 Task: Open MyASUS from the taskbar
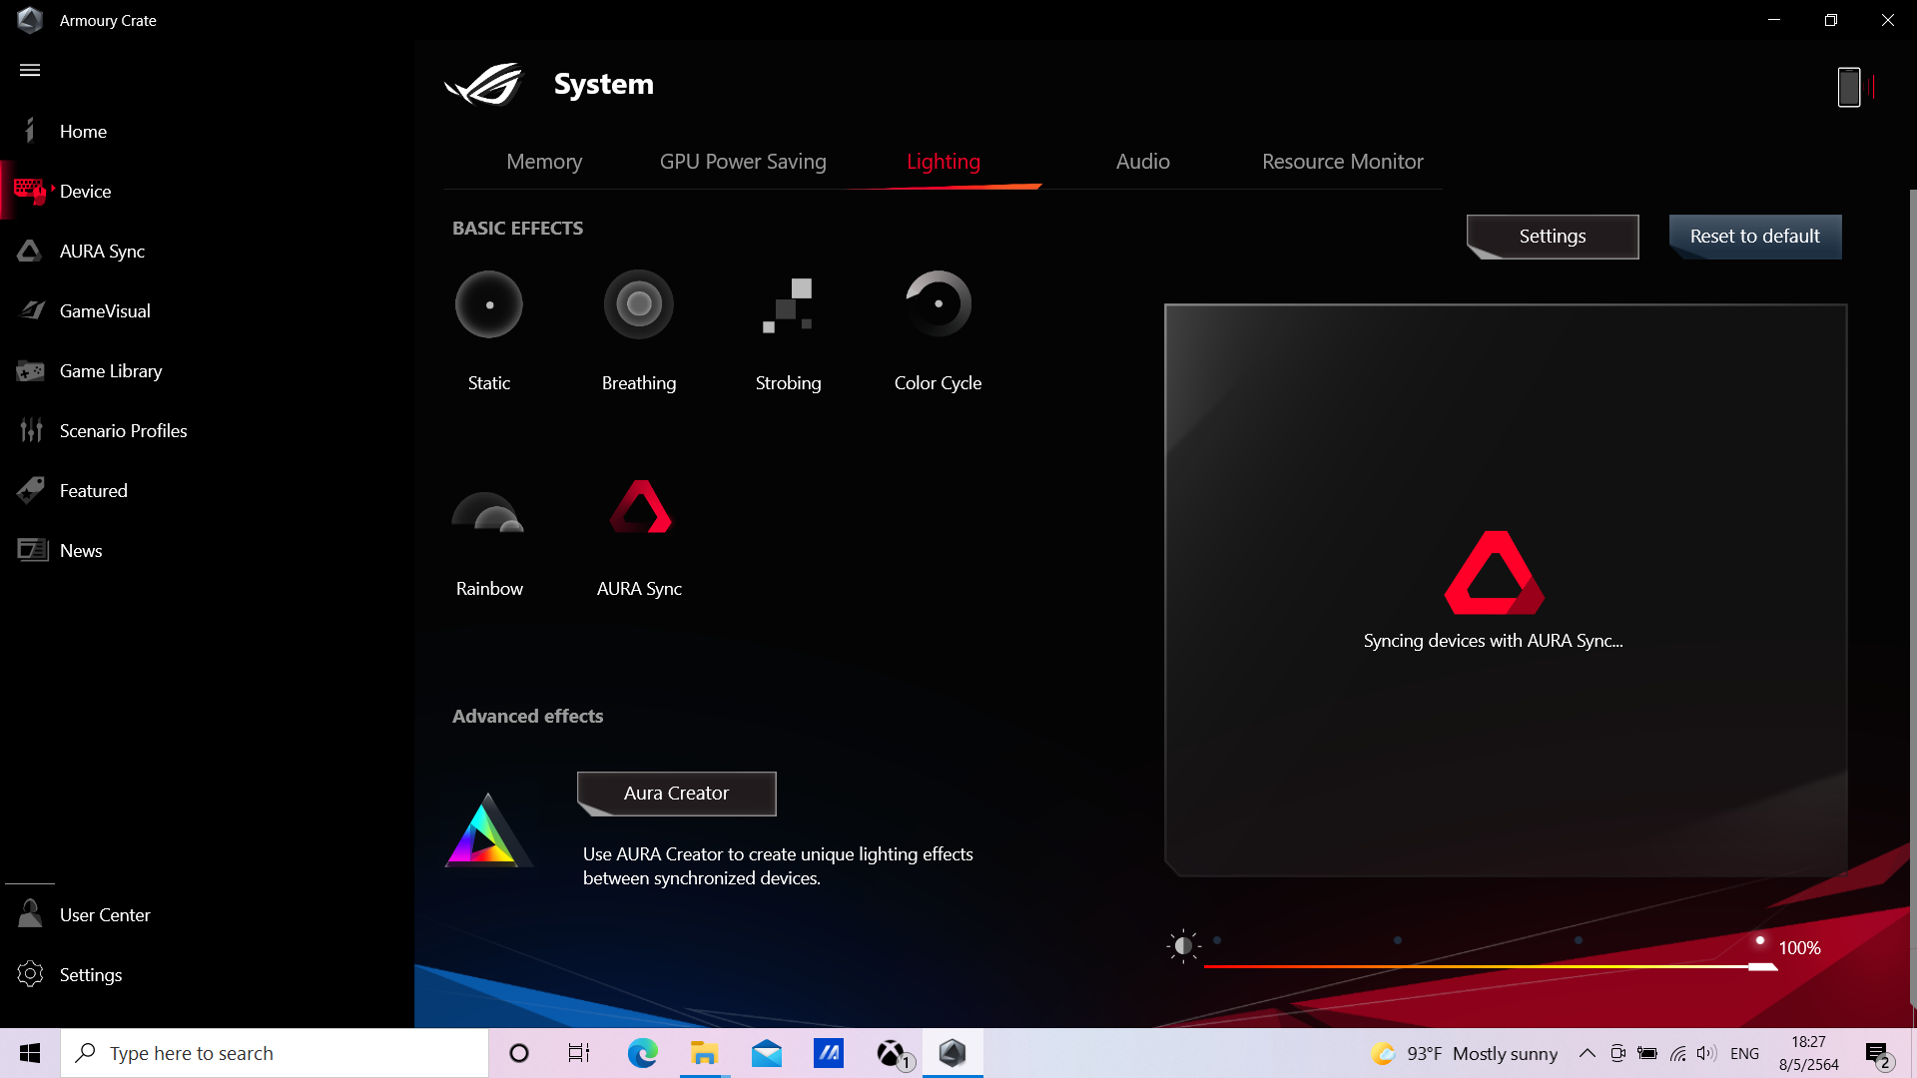coord(829,1053)
